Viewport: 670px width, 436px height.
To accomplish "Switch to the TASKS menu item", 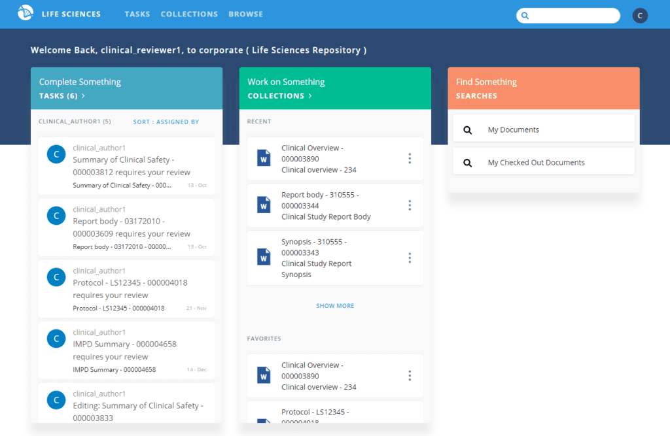I will click(137, 14).
